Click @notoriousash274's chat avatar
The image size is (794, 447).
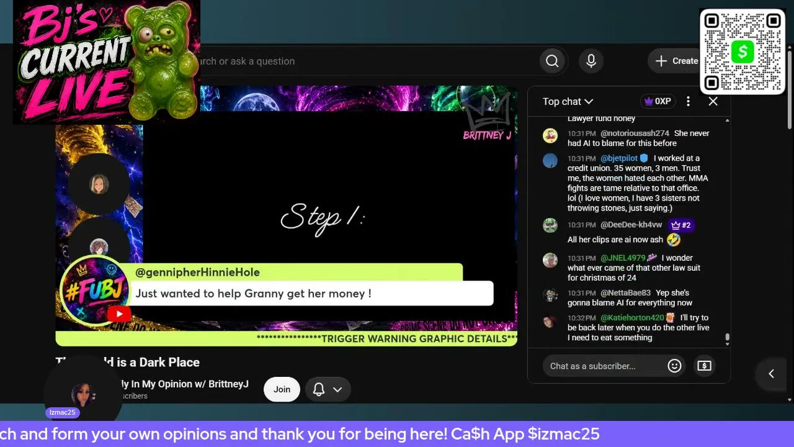tap(550, 135)
